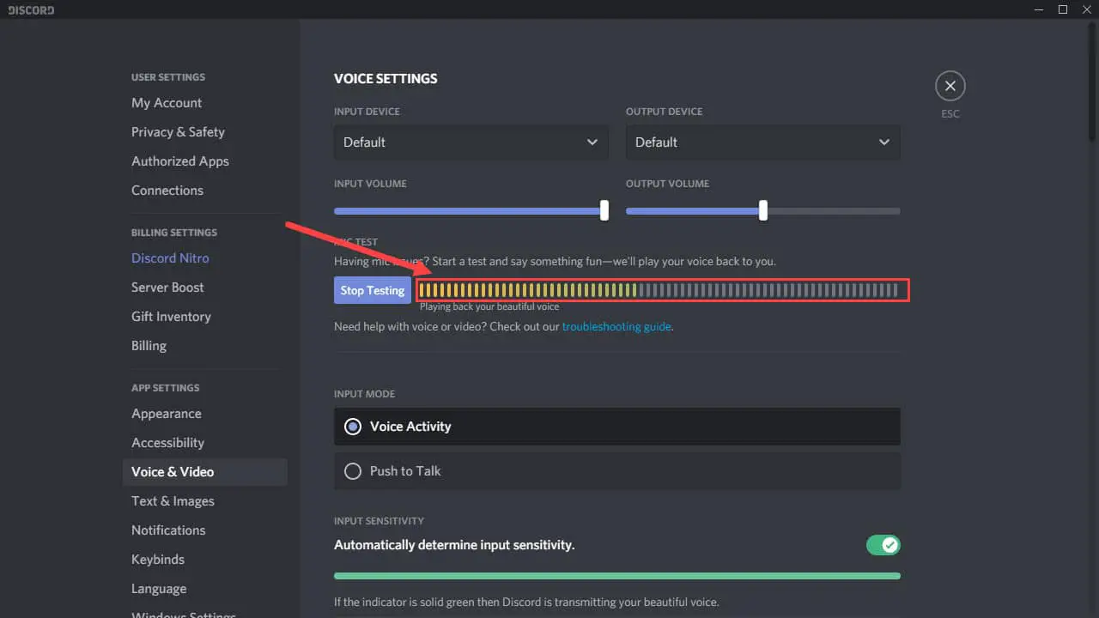Open Gift Inventory section
The image size is (1099, 618).
coord(171,317)
